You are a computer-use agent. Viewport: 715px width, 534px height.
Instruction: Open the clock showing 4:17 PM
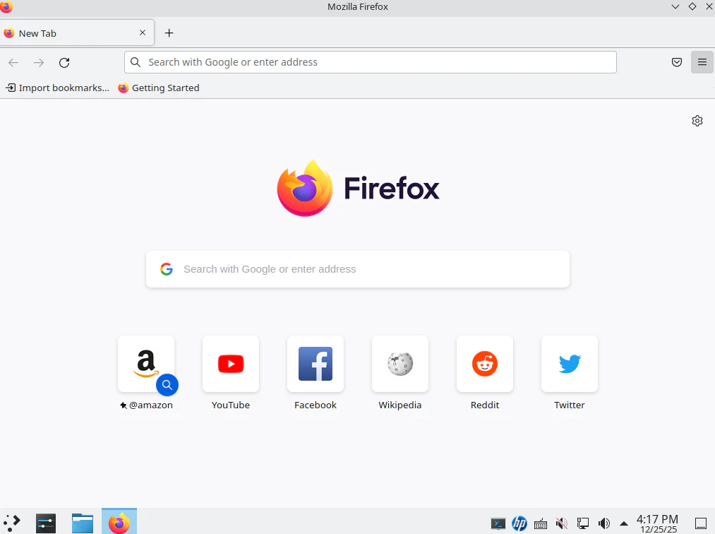click(658, 523)
